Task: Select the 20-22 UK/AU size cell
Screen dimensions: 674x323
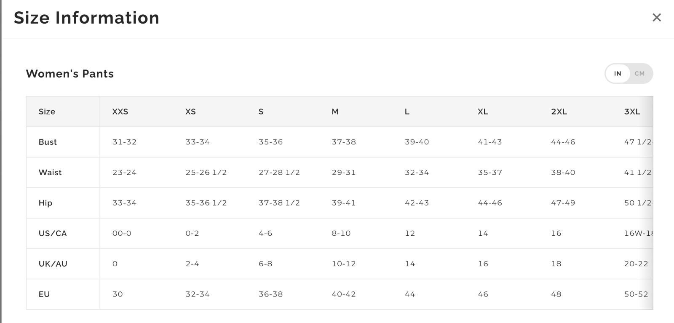Action: pyautogui.click(x=636, y=264)
